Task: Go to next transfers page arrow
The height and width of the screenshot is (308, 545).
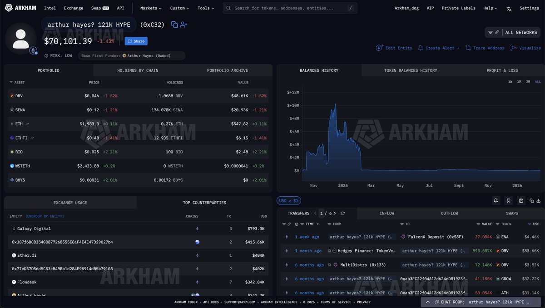Action: [335, 214]
